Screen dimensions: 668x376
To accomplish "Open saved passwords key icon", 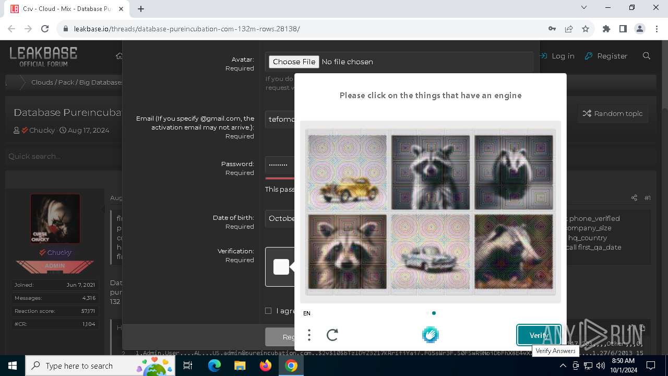I will point(552,29).
